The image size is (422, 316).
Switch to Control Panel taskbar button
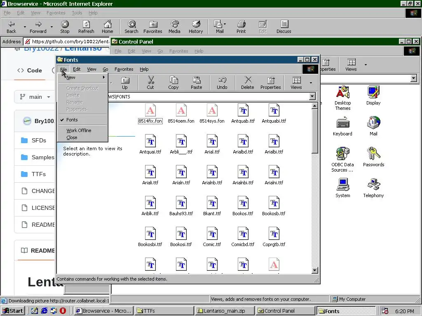[285, 311]
